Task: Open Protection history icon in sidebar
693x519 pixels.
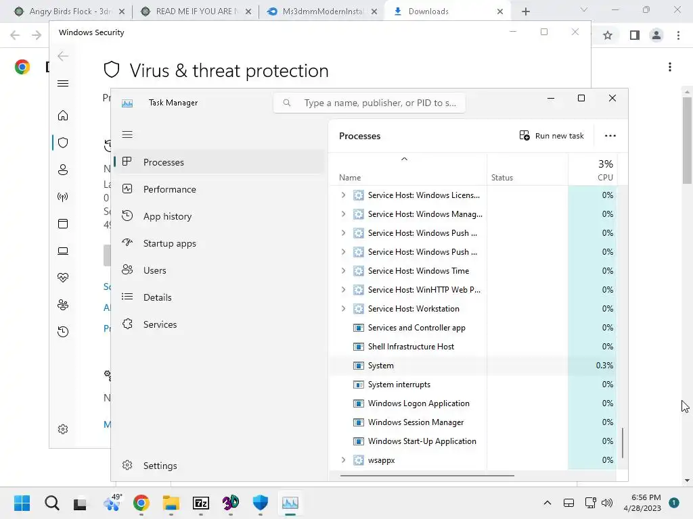Action: tap(63, 332)
